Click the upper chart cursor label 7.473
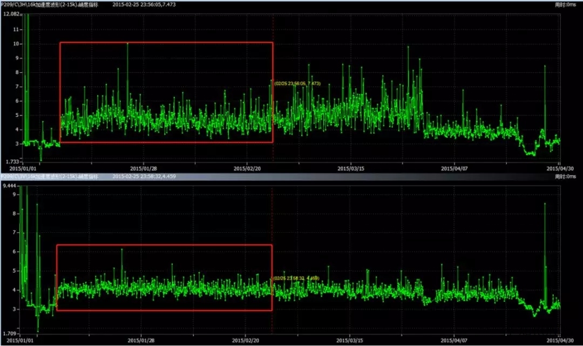Viewport: 583px width, 346px height. [297, 84]
